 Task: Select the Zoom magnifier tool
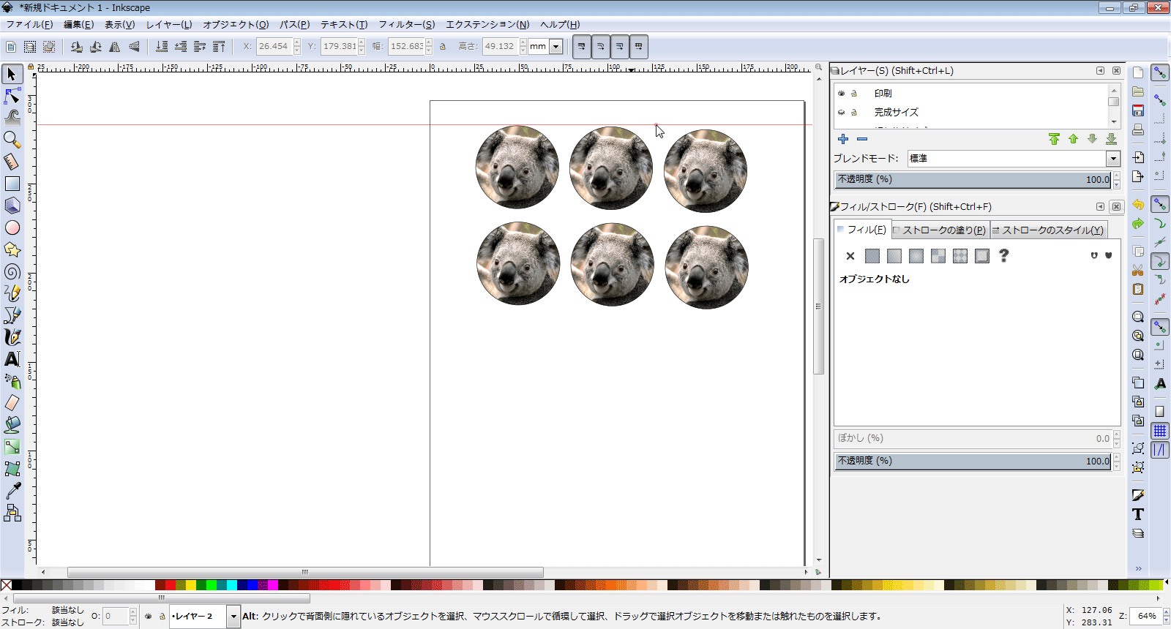[x=12, y=139]
